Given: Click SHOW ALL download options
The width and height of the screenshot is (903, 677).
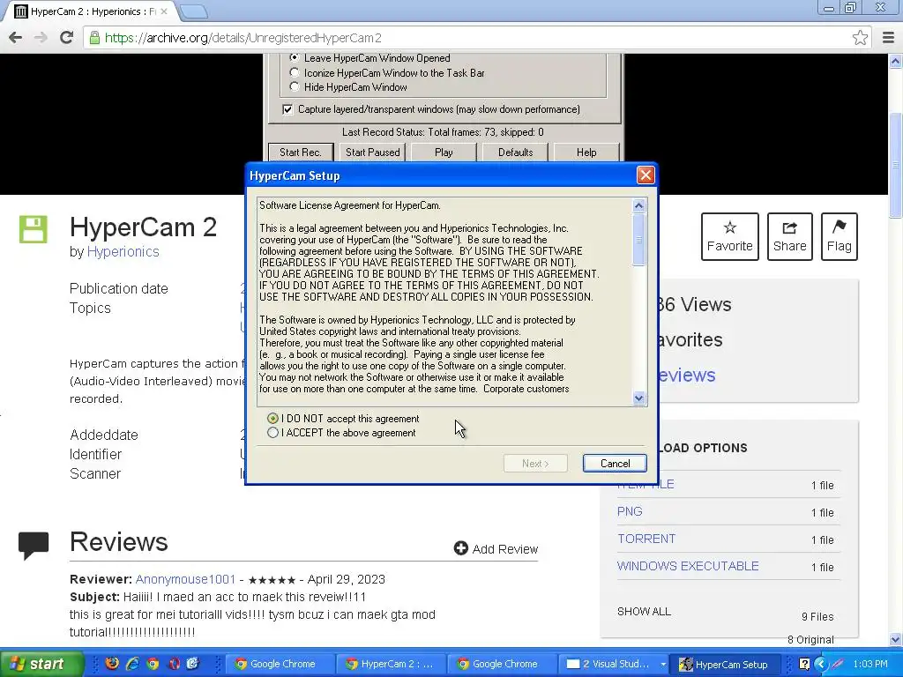Looking at the screenshot, I should tap(644, 612).
